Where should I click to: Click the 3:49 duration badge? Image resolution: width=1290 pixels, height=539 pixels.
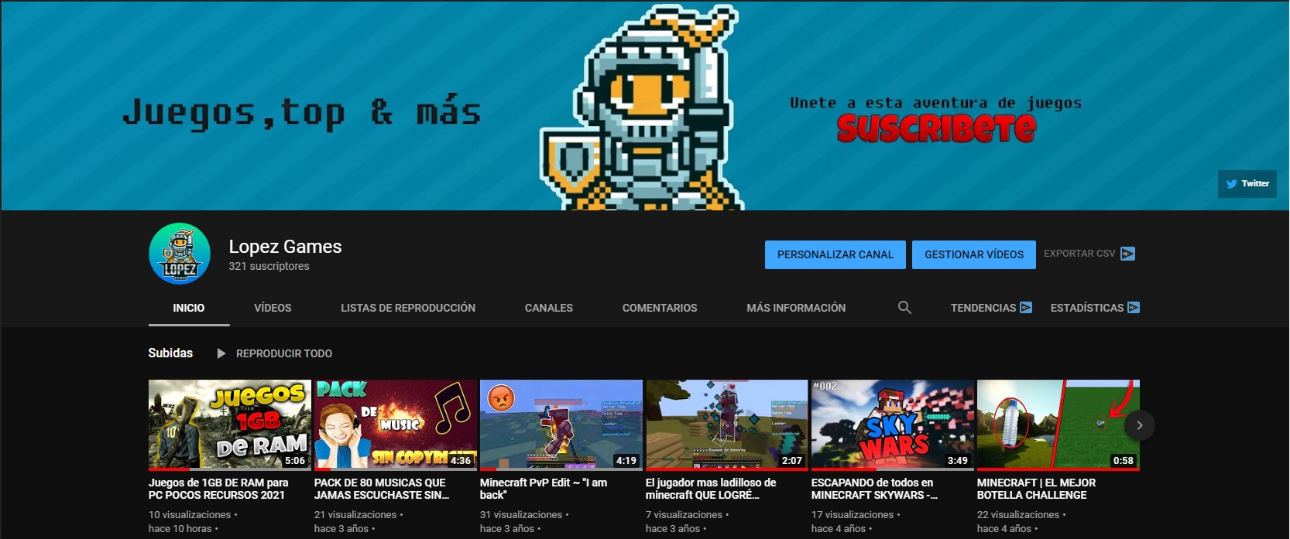point(958,460)
